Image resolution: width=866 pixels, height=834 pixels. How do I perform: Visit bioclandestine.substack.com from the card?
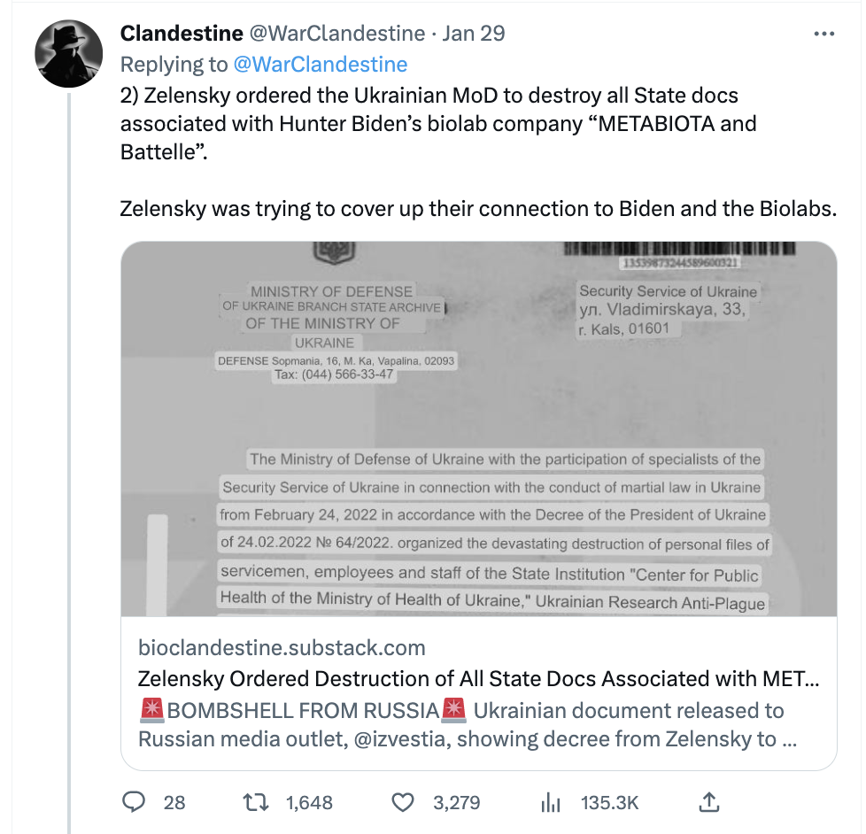(281, 647)
